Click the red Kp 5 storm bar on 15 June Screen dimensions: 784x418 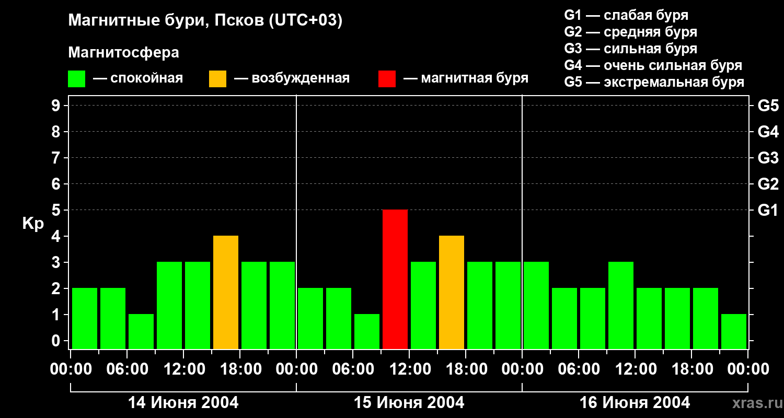click(395, 279)
